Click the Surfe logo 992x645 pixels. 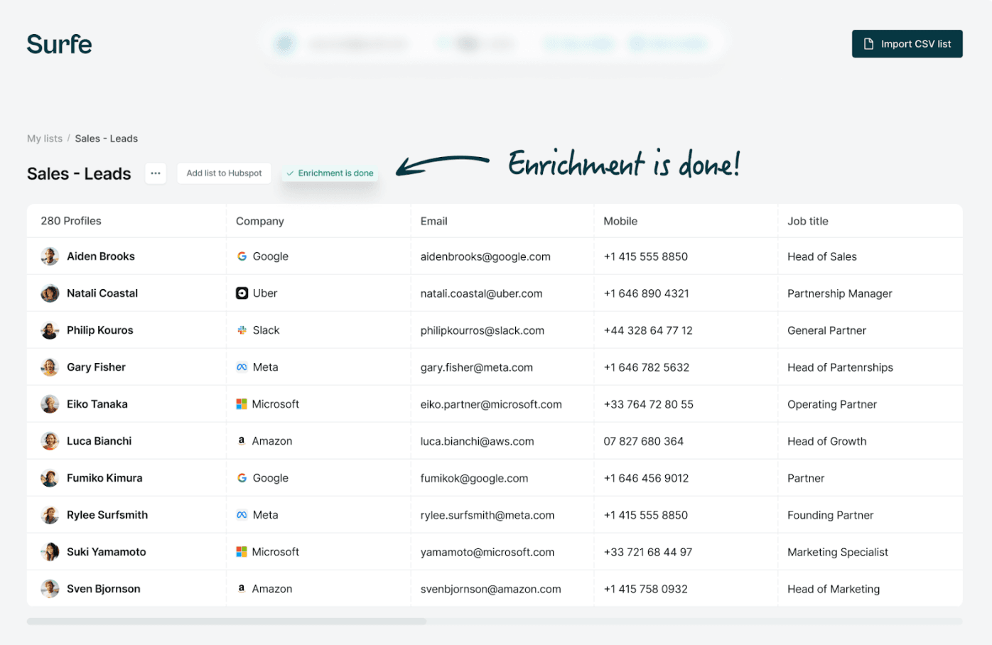(60, 44)
